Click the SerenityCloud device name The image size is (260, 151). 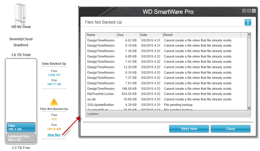pos(21,39)
